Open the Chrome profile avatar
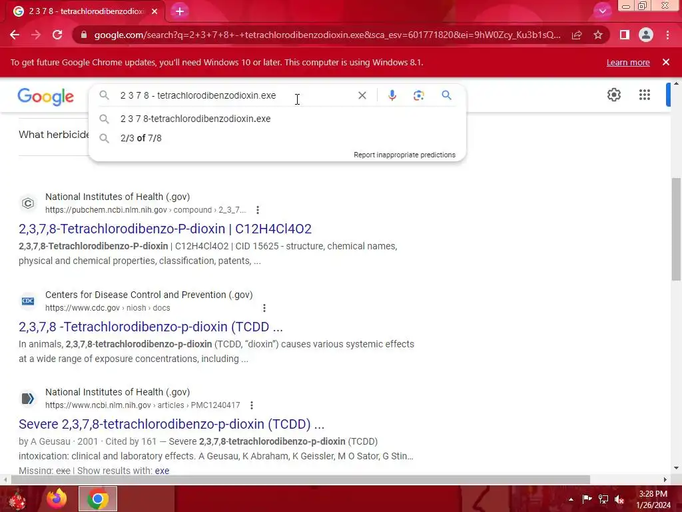 click(646, 35)
